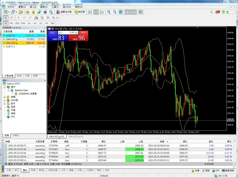The height and width of the screenshot is (178, 238).
Task: Click the horizontal line drawing tool
Action: pyautogui.click(x=24, y=18)
